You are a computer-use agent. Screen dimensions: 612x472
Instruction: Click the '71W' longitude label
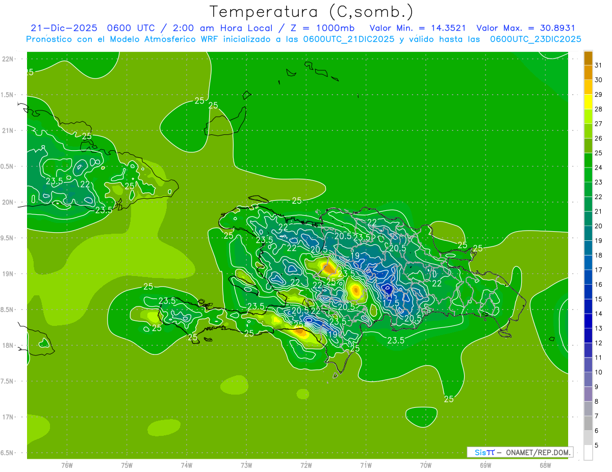[366, 465]
